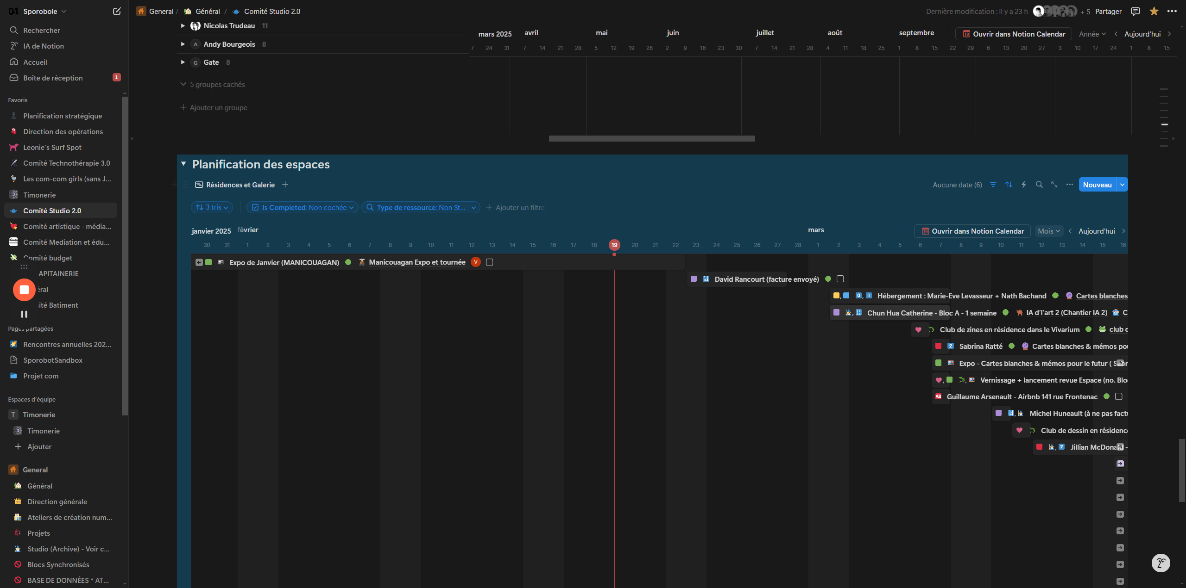Check Expo de Janvier completed checkbox
Image resolution: width=1186 pixels, height=588 pixels.
(489, 262)
